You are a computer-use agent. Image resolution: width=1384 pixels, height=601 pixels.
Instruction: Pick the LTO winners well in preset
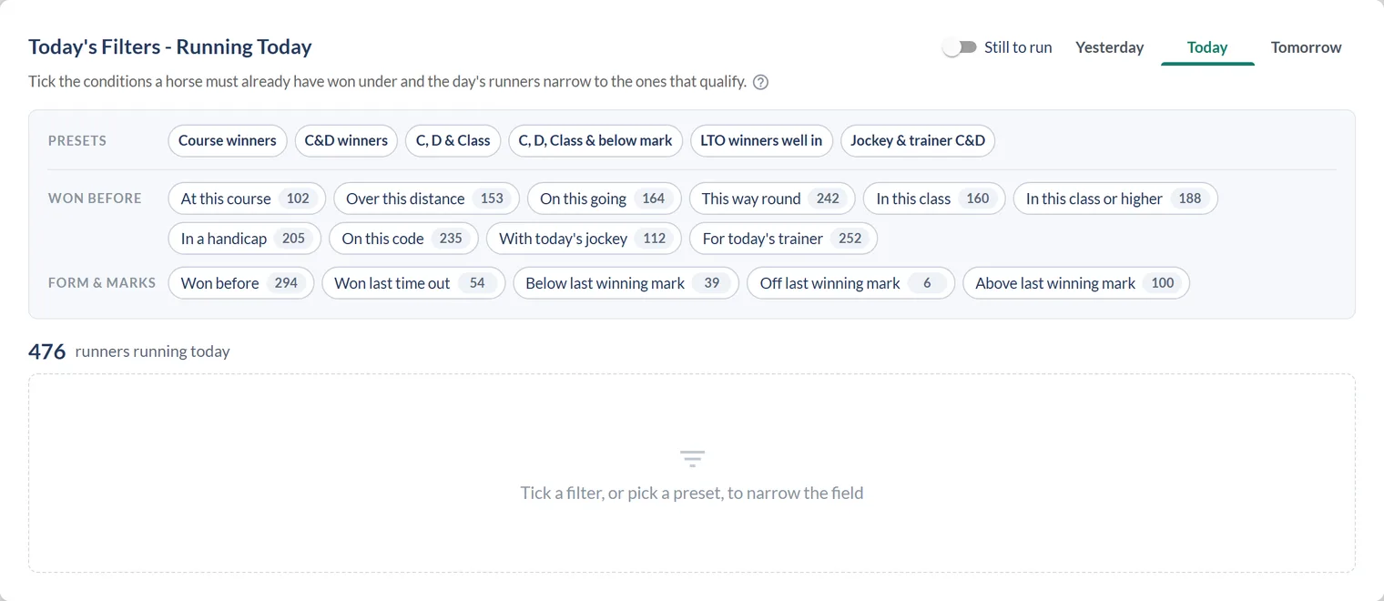(761, 140)
